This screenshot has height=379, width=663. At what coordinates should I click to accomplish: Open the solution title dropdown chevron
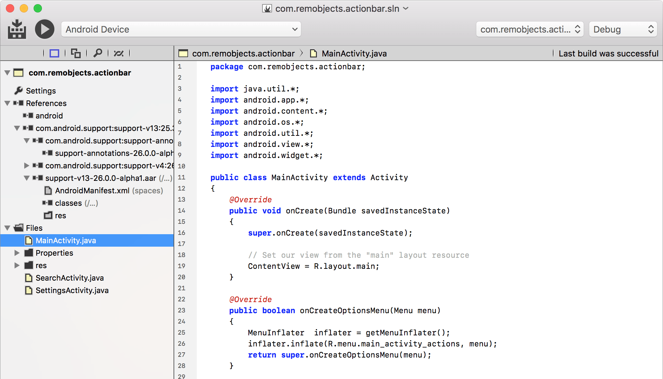[x=406, y=8]
